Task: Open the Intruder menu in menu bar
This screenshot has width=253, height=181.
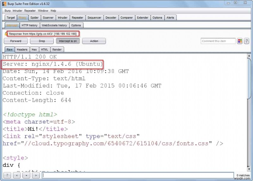Action: [x=17, y=11]
